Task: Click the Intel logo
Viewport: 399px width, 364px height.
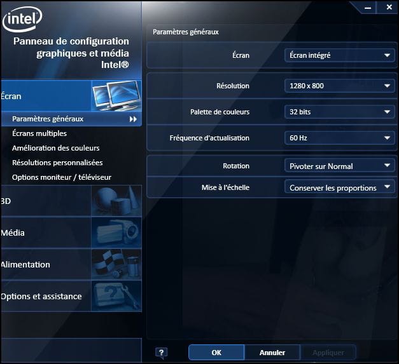Action: [22, 19]
